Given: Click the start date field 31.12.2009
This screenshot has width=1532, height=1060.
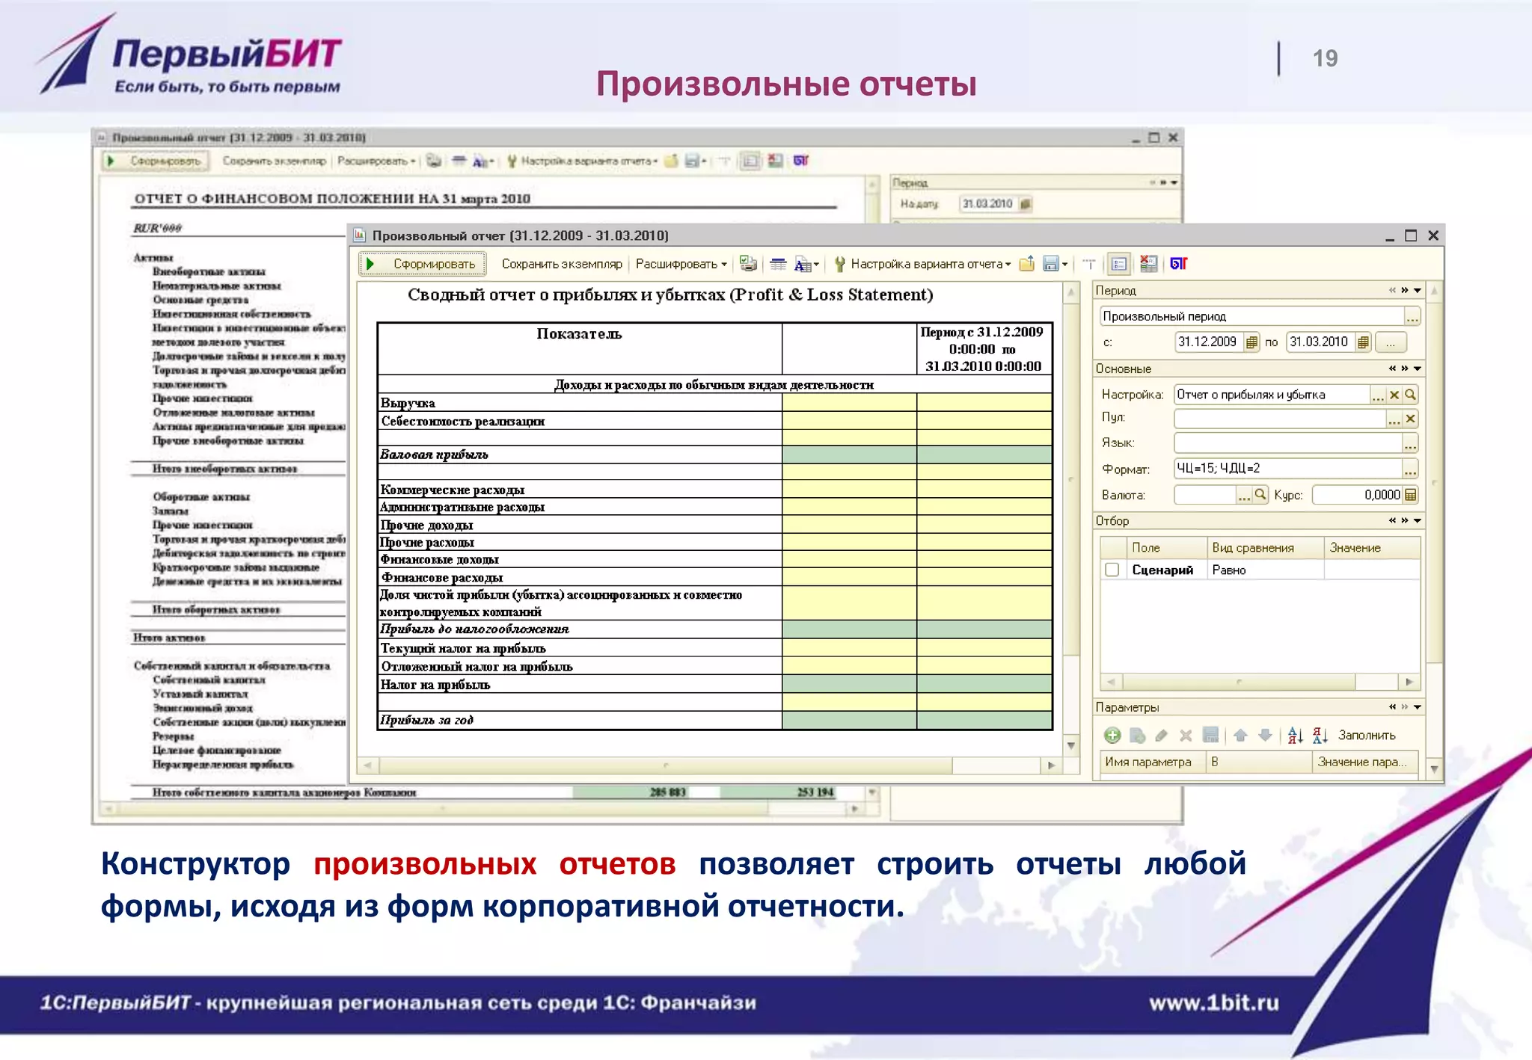Looking at the screenshot, I should [x=1209, y=342].
